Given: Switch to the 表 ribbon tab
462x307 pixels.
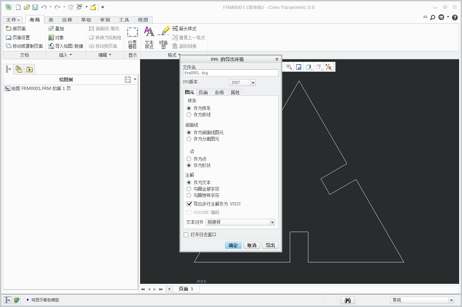Looking at the screenshot, I should [51, 20].
